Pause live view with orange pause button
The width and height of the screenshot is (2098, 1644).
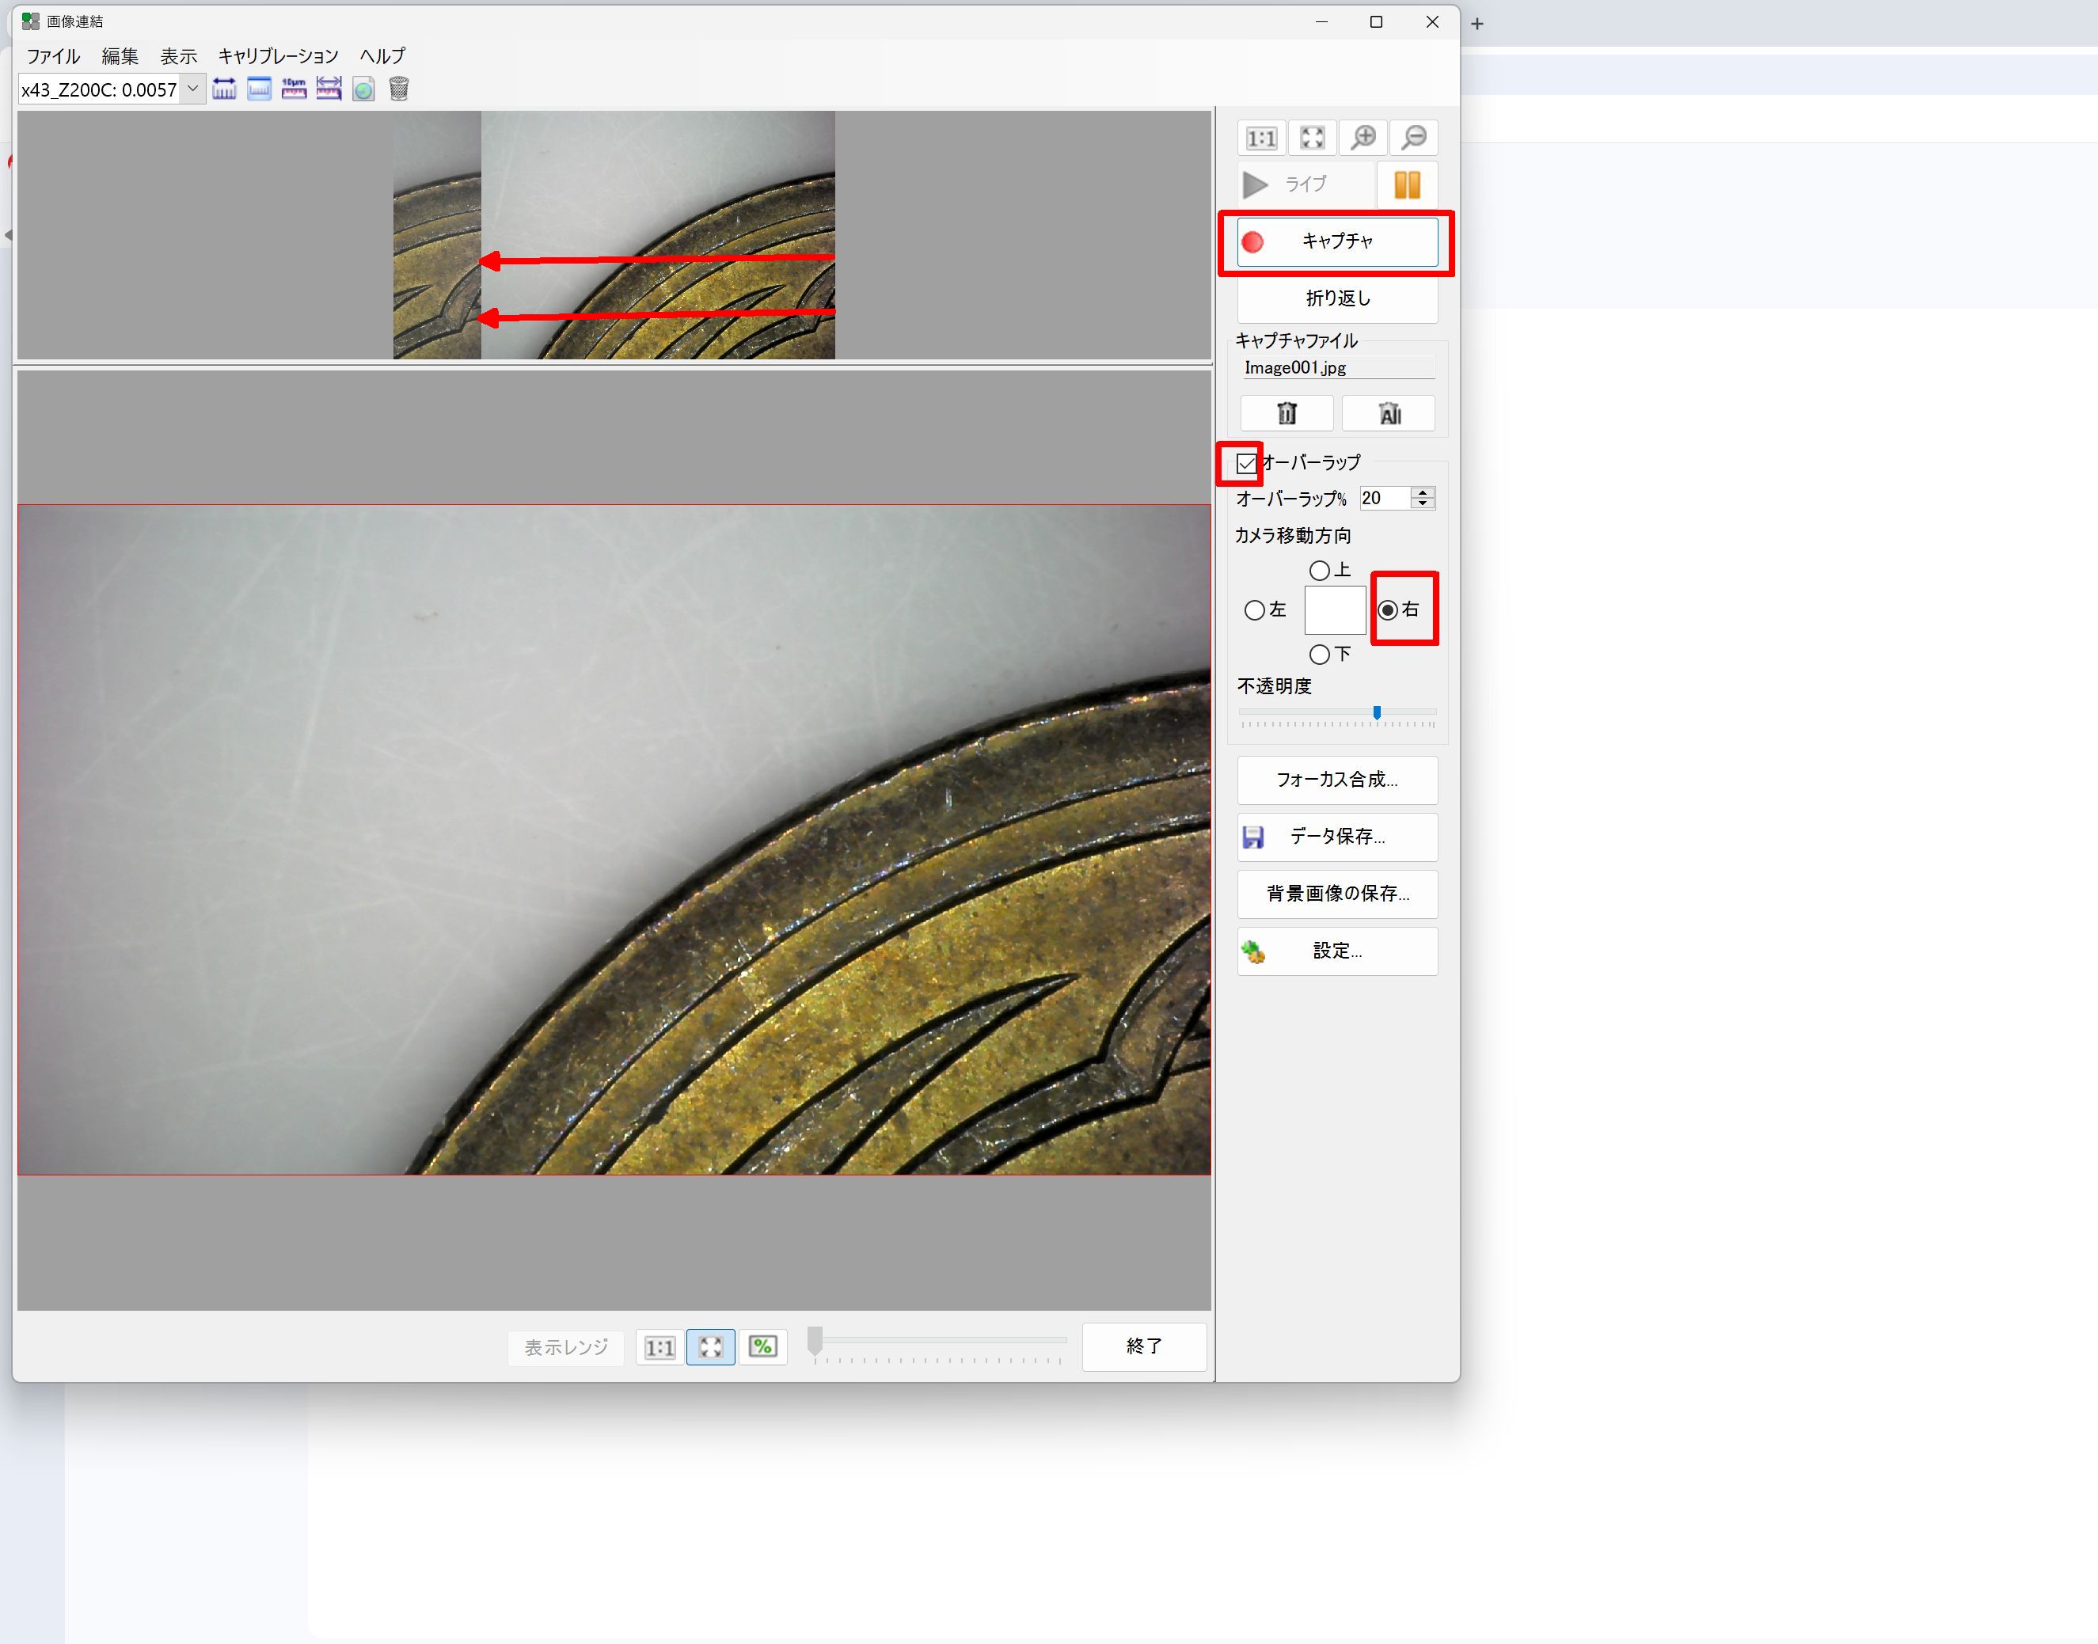[1408, 184]
